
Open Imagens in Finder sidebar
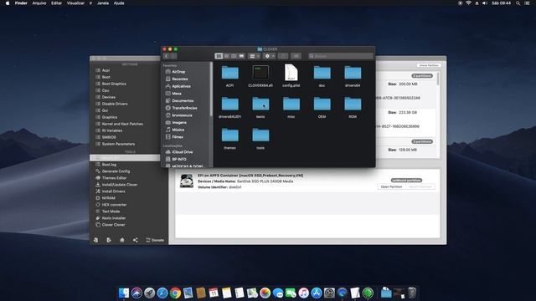click(179, 123)
